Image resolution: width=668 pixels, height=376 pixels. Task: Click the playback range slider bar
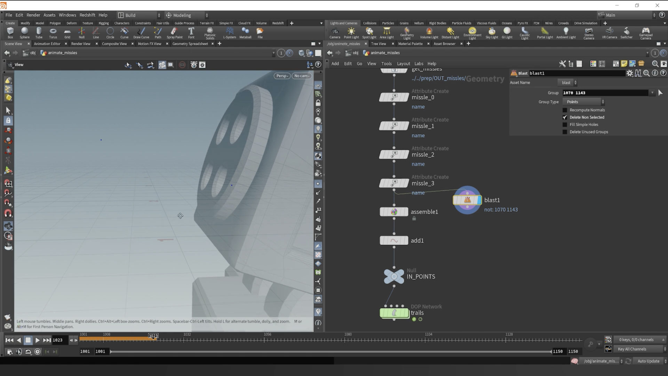coord(331,352)
